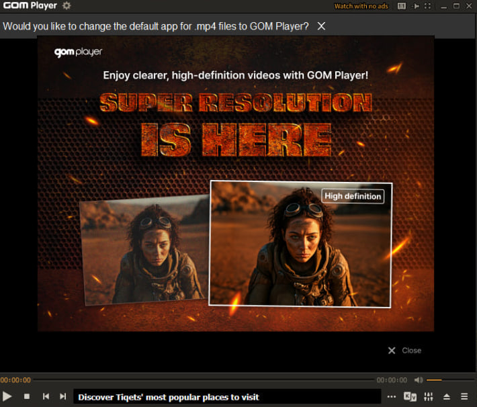Open the playlist panel icon in title bar
Image resolution: width=477 pixels, height=407 pixels.
tap(402, 6)
